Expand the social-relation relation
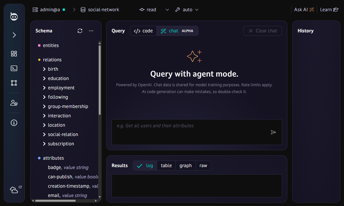Viewport: 344px width, 206px height. click(44, 134)
